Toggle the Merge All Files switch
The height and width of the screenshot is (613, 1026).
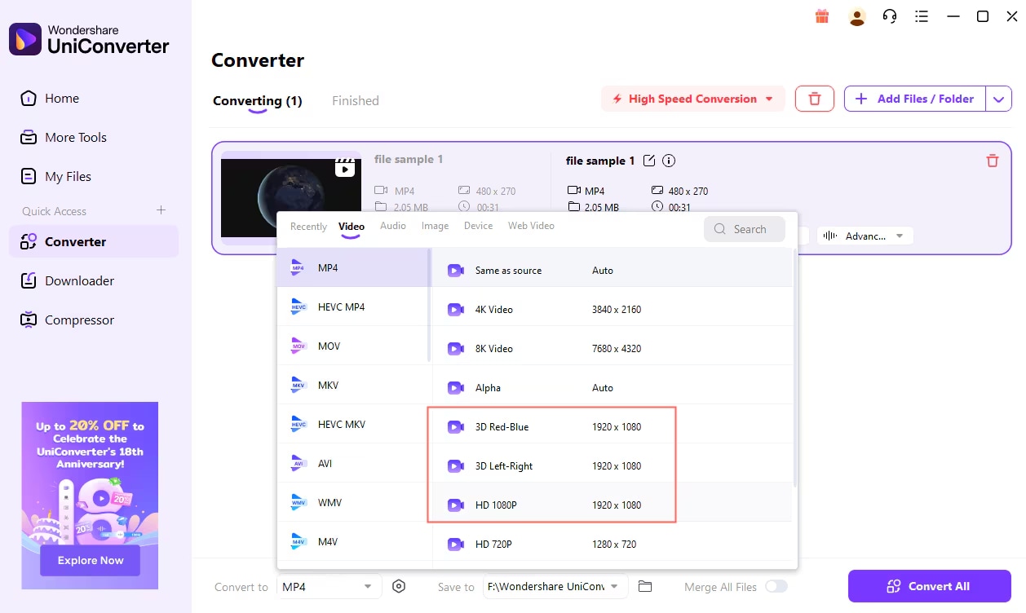[x=776, y=586]
